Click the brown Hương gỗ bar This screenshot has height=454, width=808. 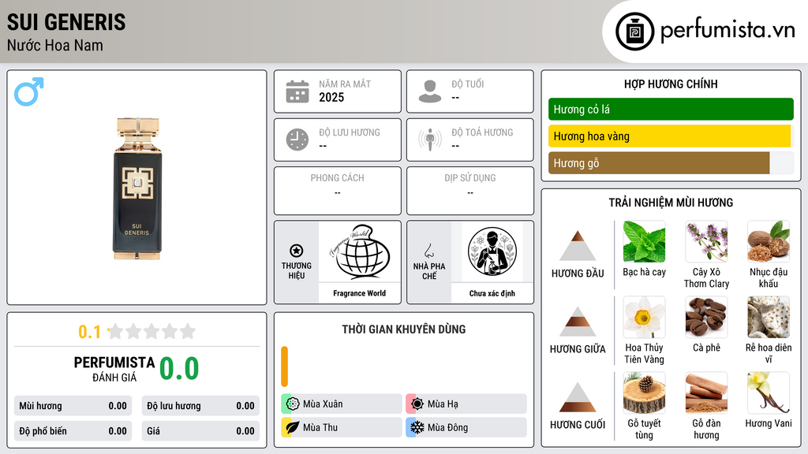[x=659, y=163]
